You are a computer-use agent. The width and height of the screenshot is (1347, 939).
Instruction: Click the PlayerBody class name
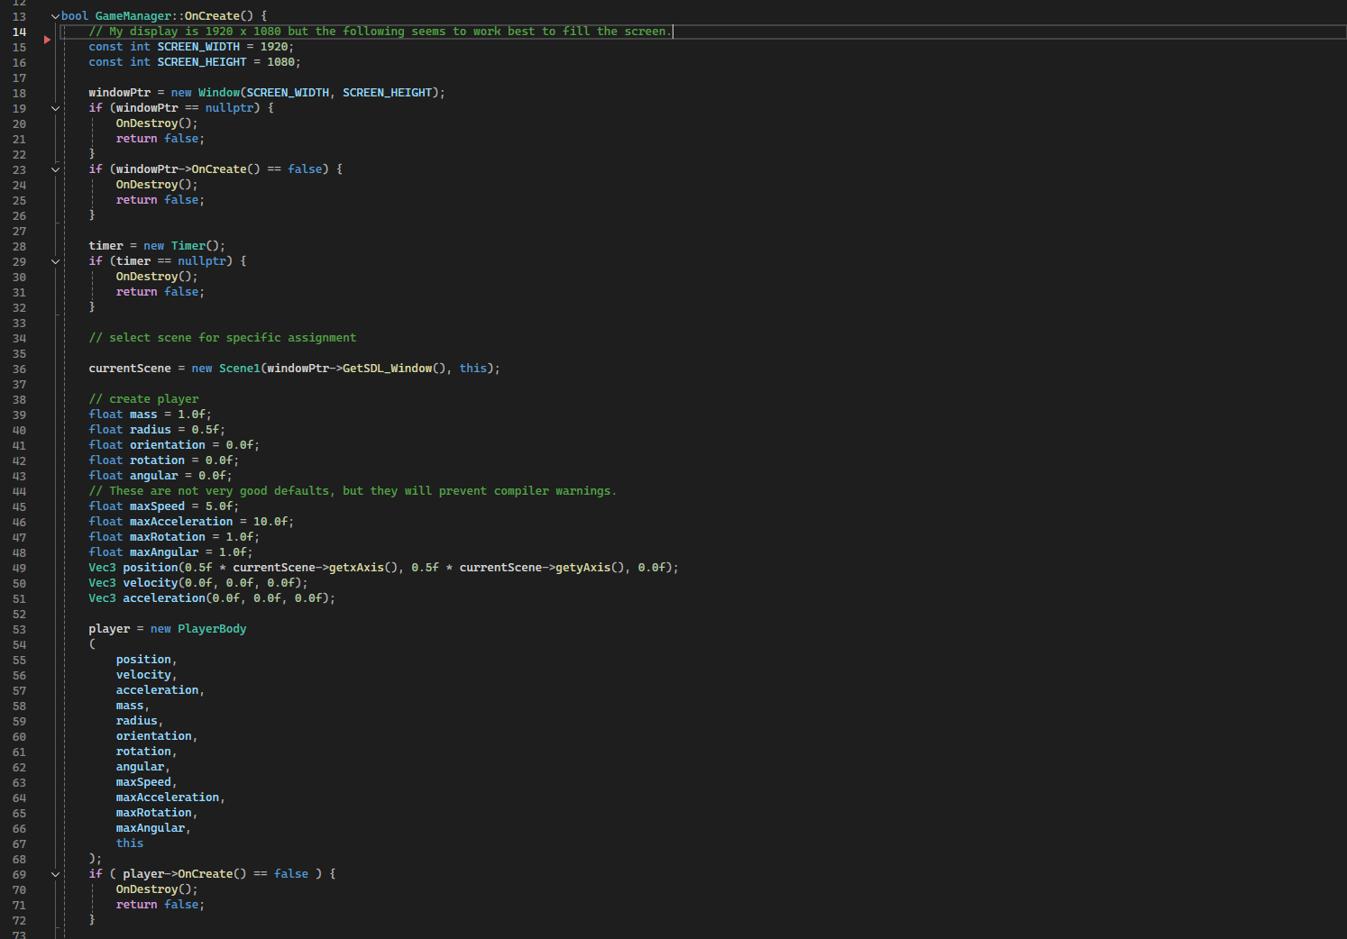tap(212, 628)
